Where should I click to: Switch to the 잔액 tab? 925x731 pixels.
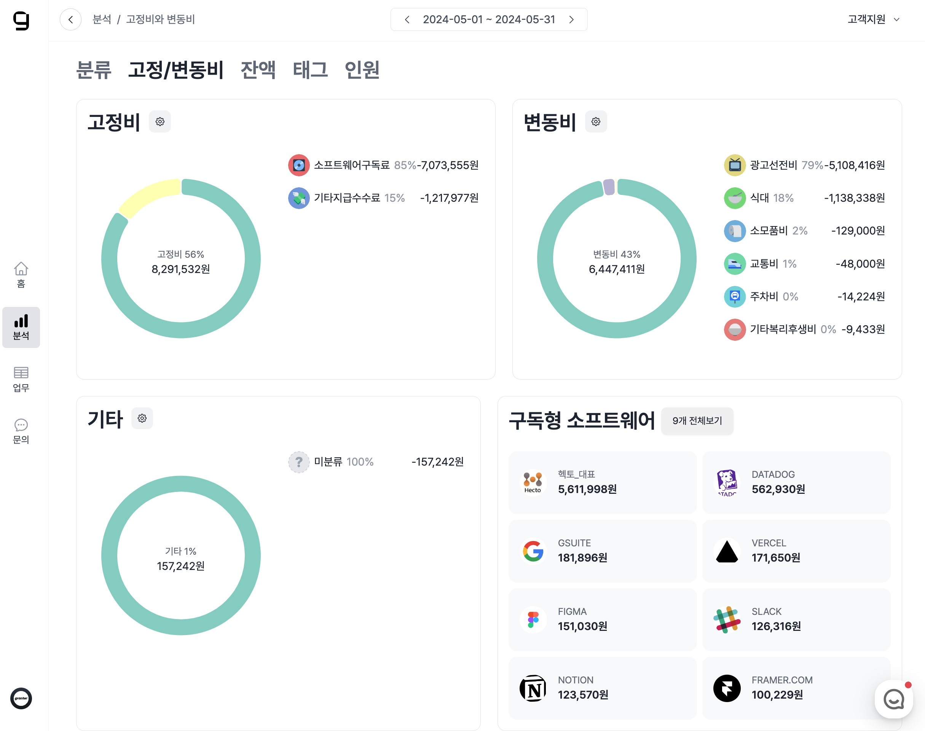[258, 70]
